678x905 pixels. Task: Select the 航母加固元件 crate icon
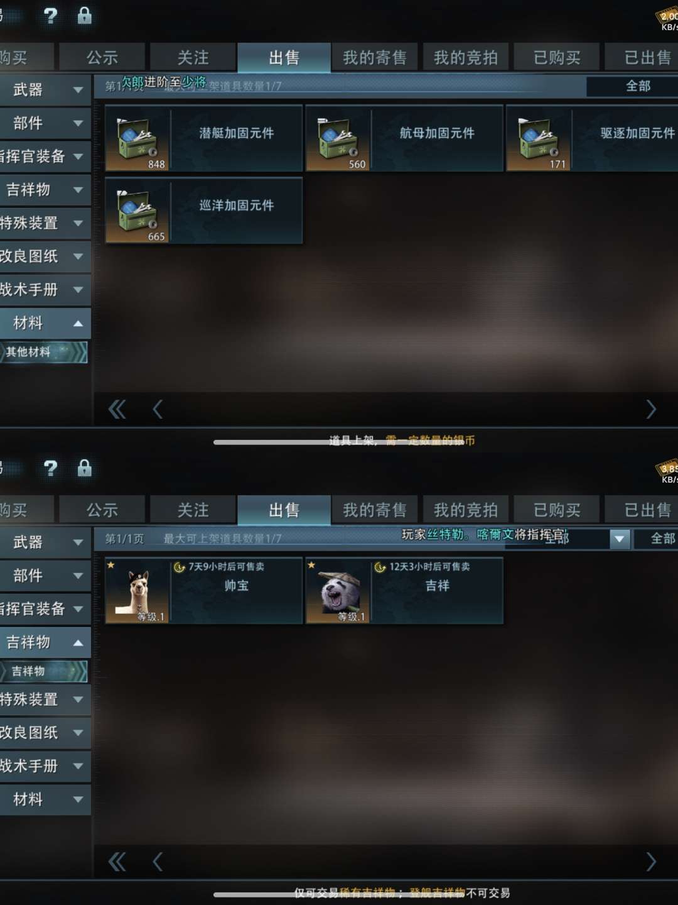[x=338, y=138]
